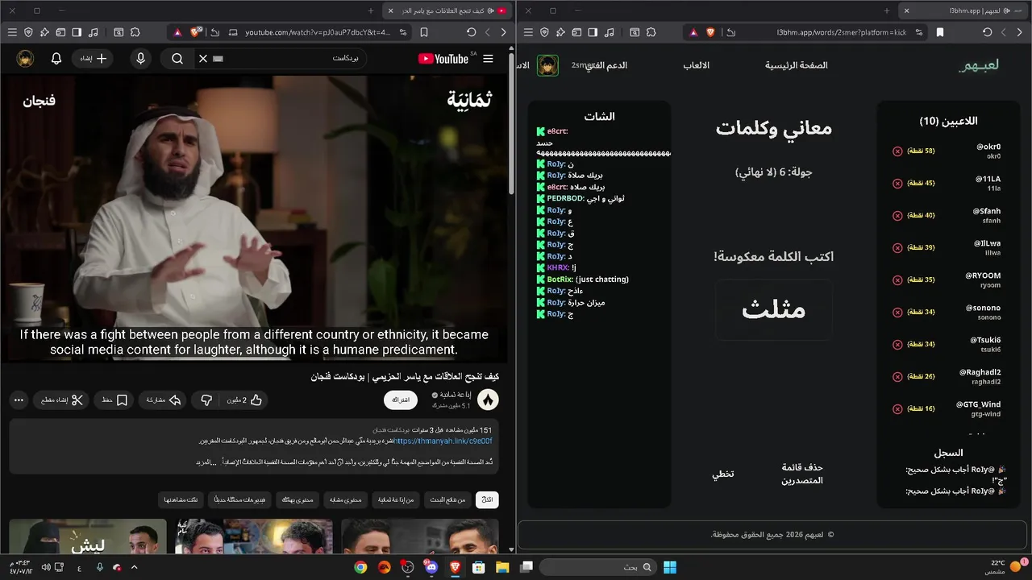Open a new tab in YouTube window
This screenshot has height=580, width=1032.
pyautogui.click(x=371, y=10)
